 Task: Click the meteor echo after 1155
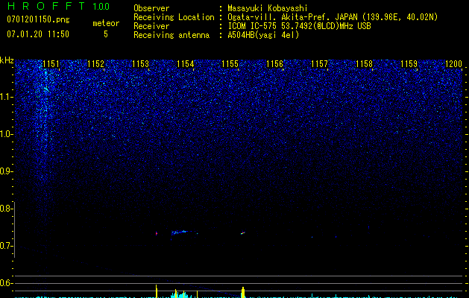click(243, 233)
